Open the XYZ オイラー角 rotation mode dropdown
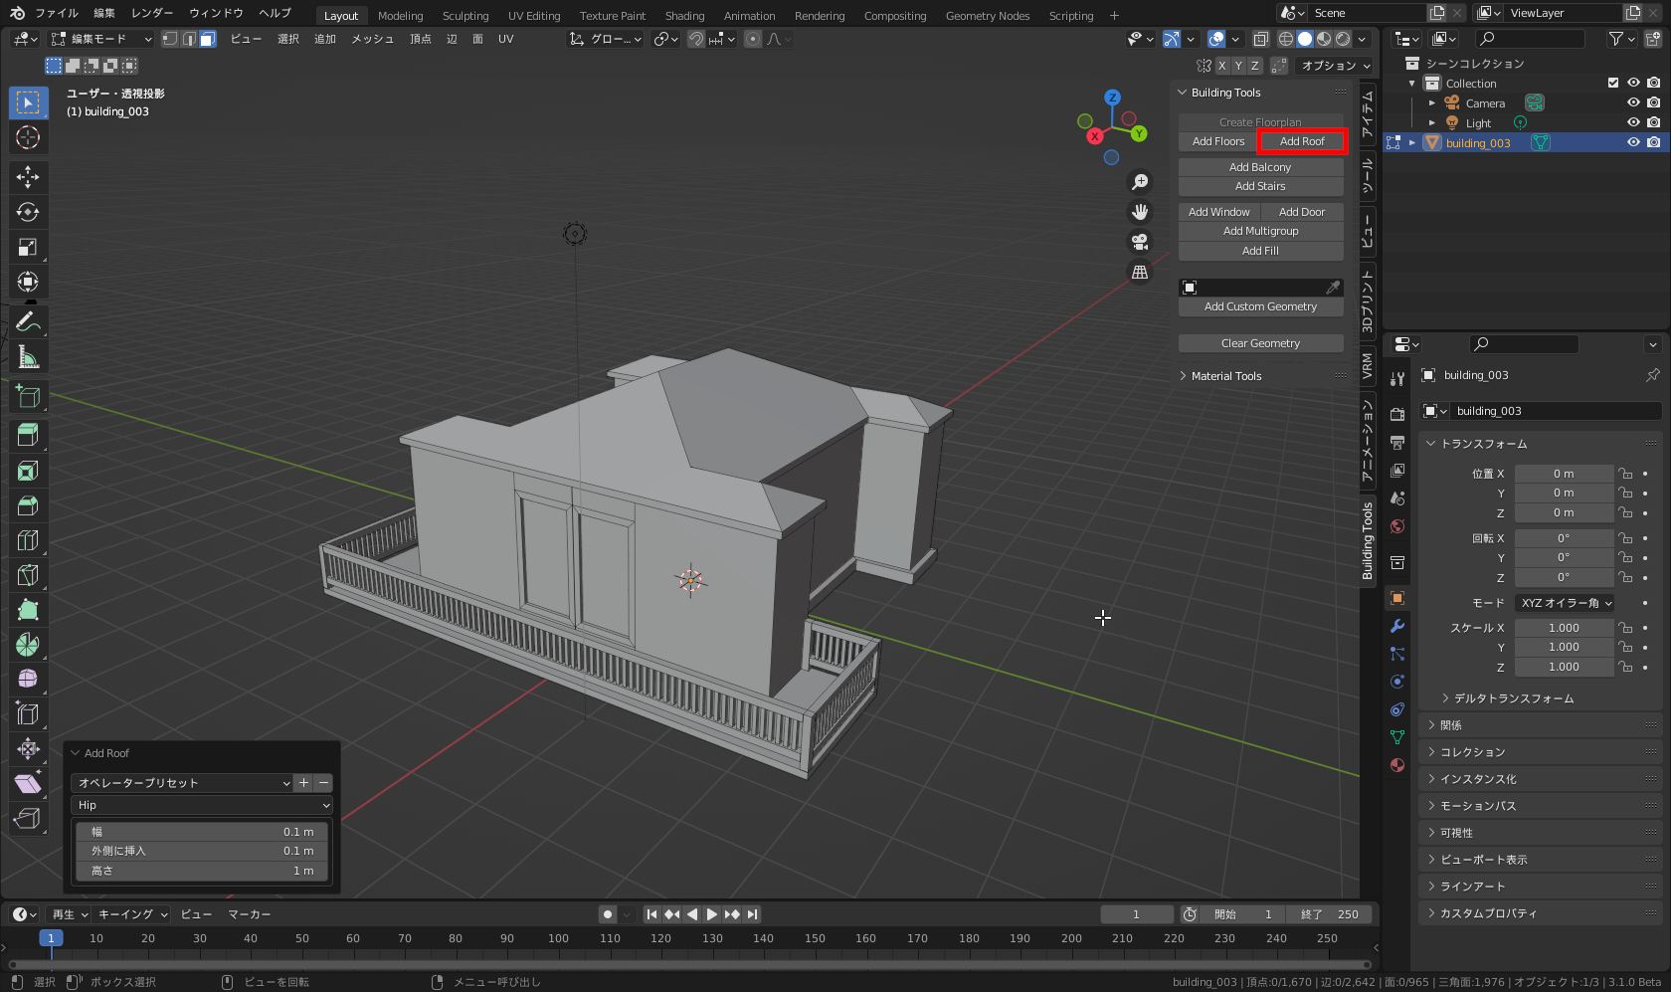Image resolution: width=1671 pixels, height=992 pixels. 1565,602
